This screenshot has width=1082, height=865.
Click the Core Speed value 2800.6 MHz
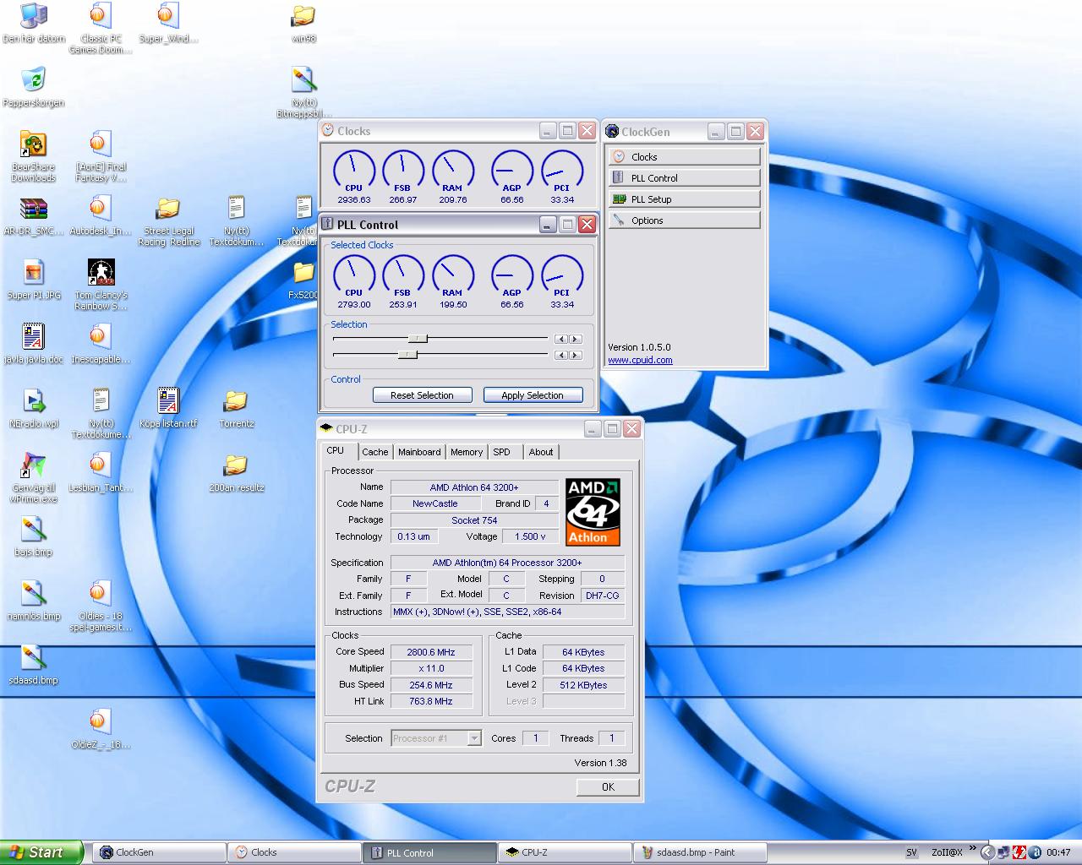[x=431, y=652]
